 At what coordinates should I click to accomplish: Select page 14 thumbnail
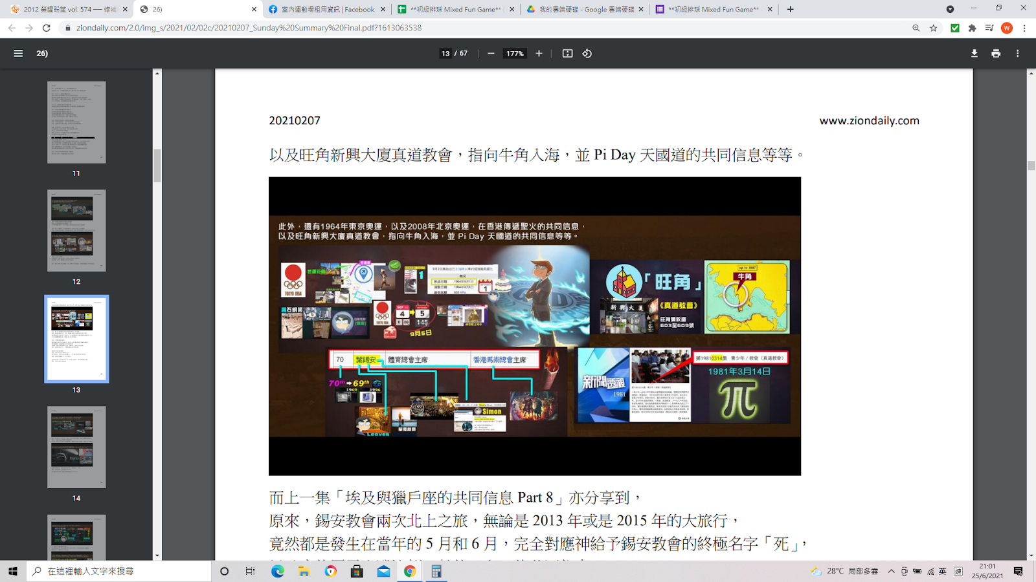tap(76, 447)
